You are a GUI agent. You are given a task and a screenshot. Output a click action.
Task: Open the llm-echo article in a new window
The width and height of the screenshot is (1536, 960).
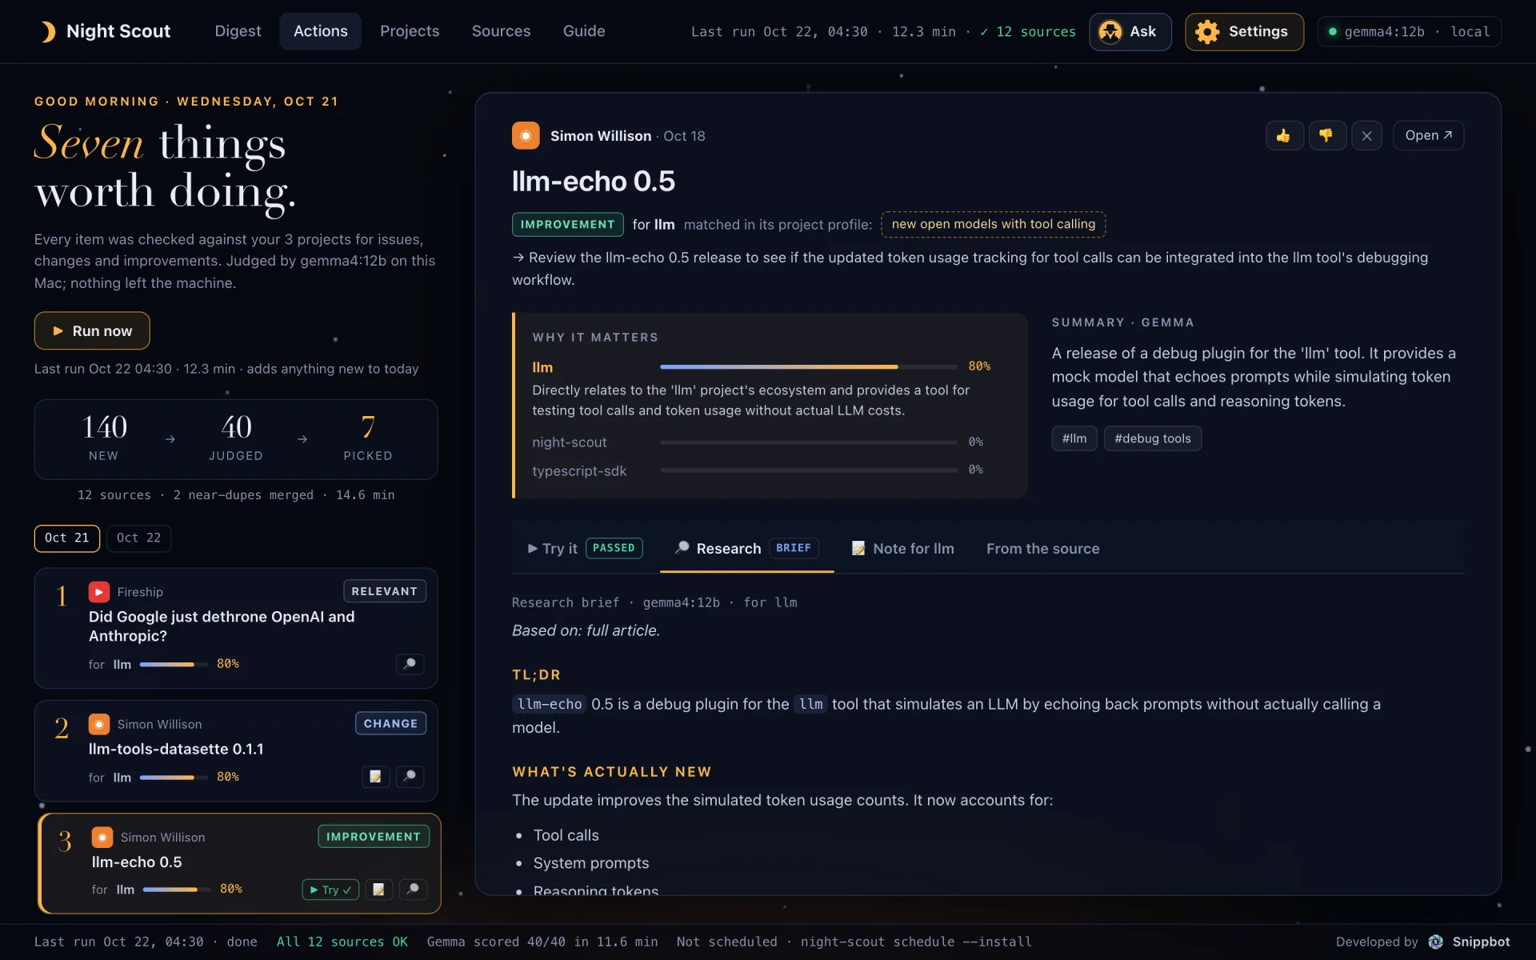point(1428,136)
